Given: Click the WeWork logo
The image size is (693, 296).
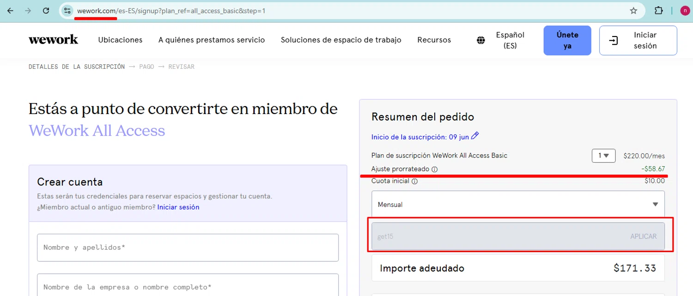Looking at the screenshot, I should pos(53,40).
